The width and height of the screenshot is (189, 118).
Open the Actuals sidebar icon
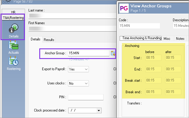(x=14, y=47)
